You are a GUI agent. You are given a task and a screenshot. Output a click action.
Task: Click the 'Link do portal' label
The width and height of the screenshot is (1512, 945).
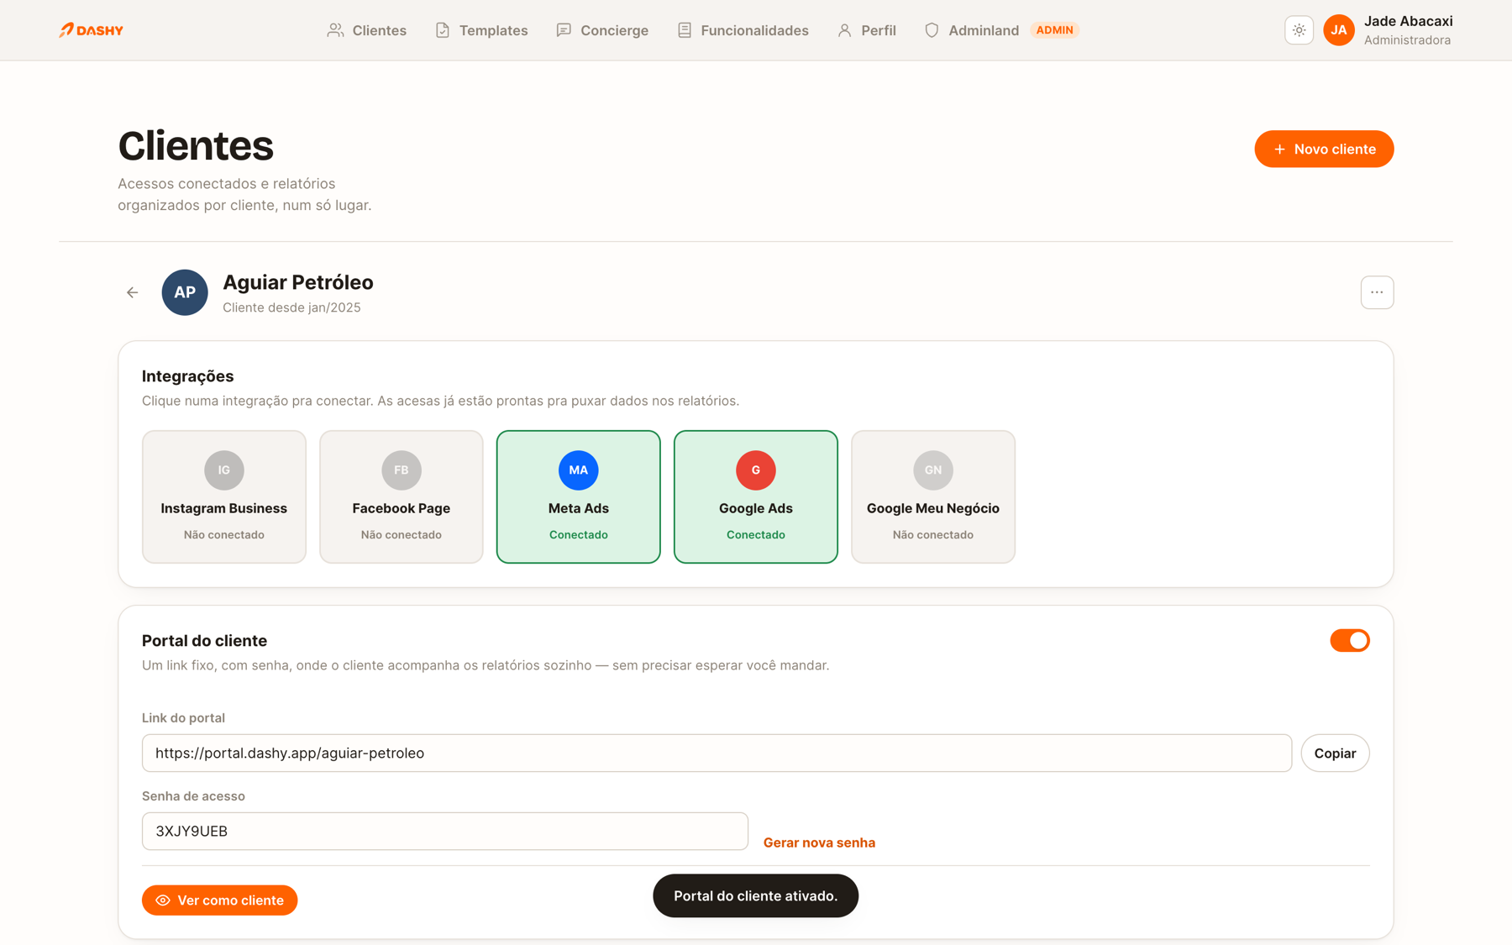coord(183,717)
